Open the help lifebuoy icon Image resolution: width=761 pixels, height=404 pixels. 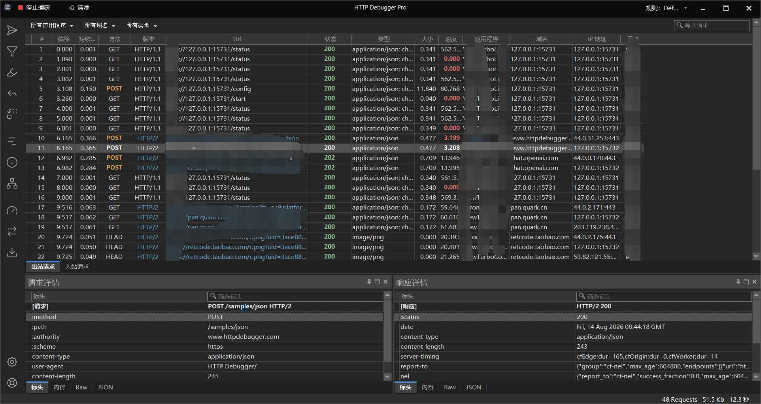tap(12, 383)
